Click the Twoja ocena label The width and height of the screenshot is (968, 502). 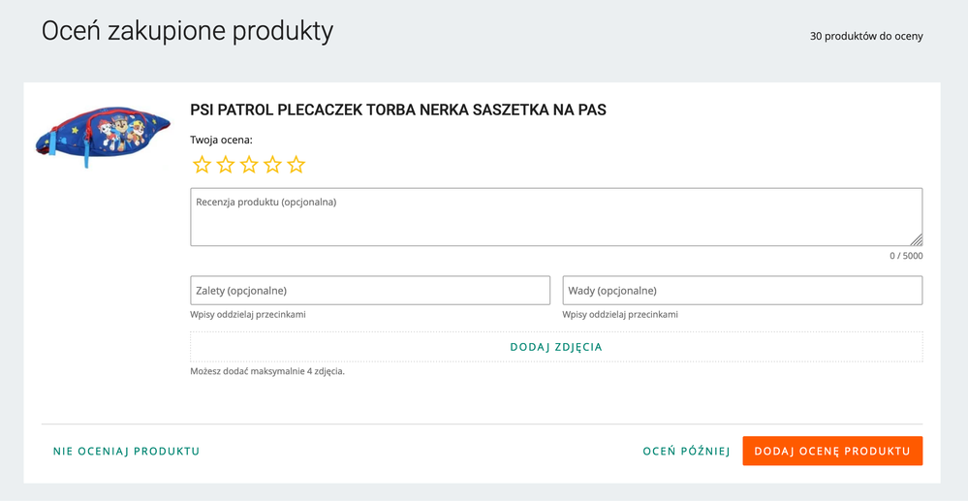(221, 141)
